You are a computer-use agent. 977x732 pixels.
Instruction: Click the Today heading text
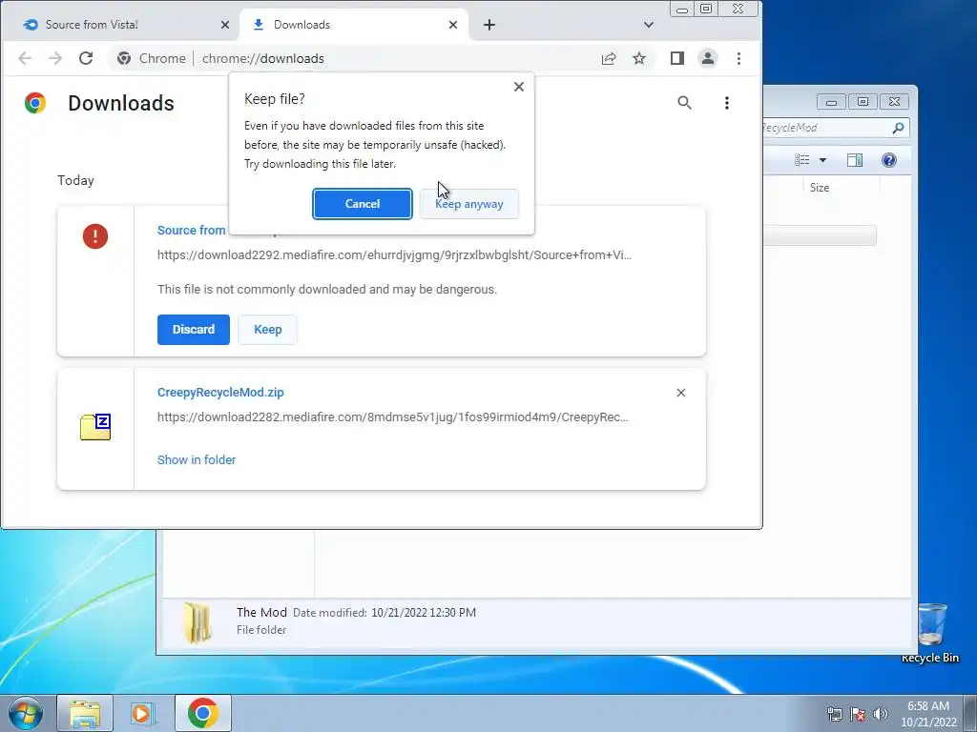pos(75,180)
